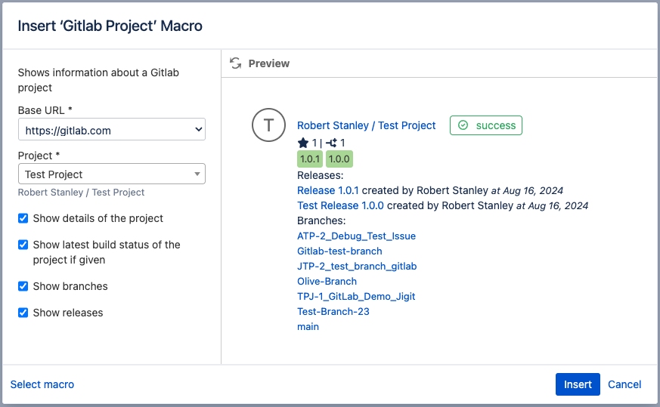The image size is (660, 407).
Task: Uncheck Show details of the project
Action: (23, 218)
